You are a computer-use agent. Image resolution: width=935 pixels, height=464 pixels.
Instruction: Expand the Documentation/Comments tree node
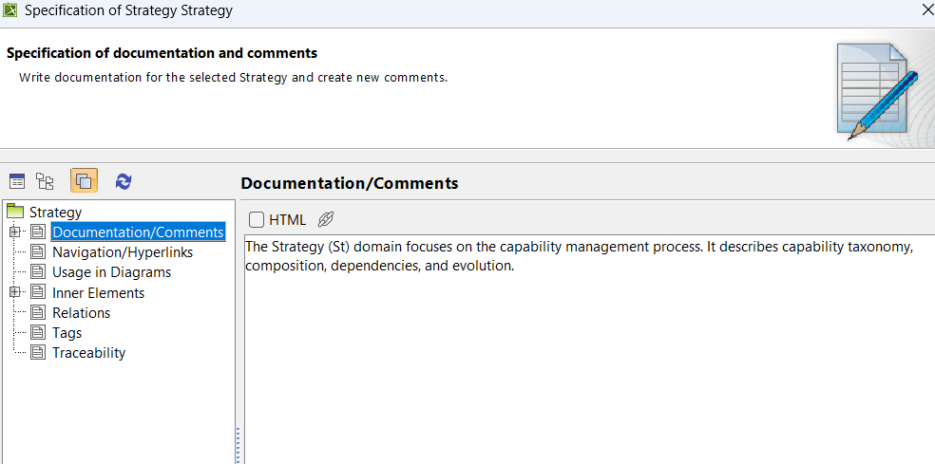(14, 232)
